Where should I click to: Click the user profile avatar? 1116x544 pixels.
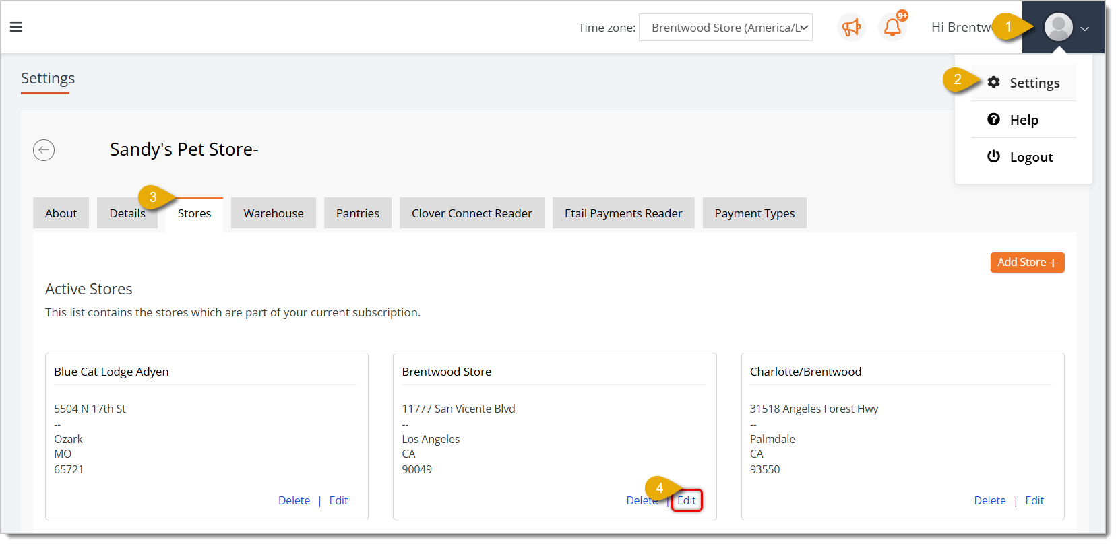point(1058,28)
